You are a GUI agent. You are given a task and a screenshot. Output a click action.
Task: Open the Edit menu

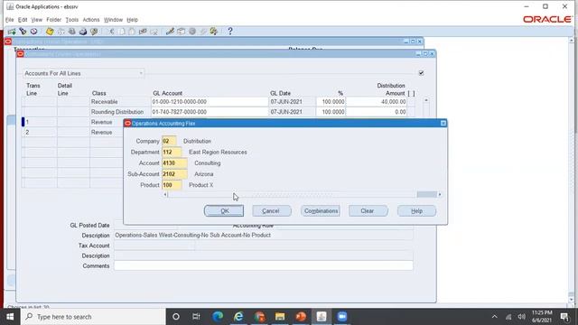point(23,20)
